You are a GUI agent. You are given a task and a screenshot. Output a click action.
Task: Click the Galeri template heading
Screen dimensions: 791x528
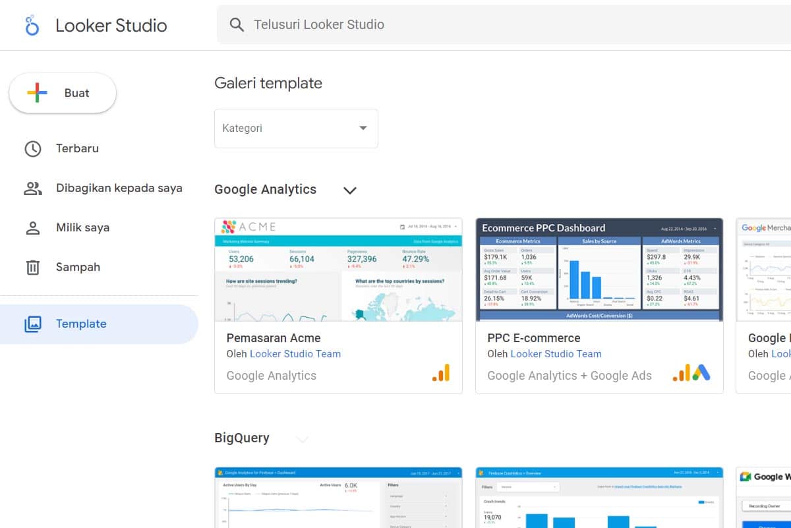tap(268, 83)
